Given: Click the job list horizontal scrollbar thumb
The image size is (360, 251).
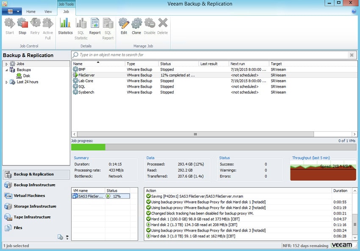Looking at the screenshot, I should (195, 134).
